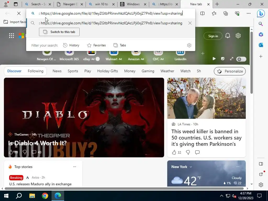Toggle split screen view
The image size is (268, 201).
tap(202, 13)
